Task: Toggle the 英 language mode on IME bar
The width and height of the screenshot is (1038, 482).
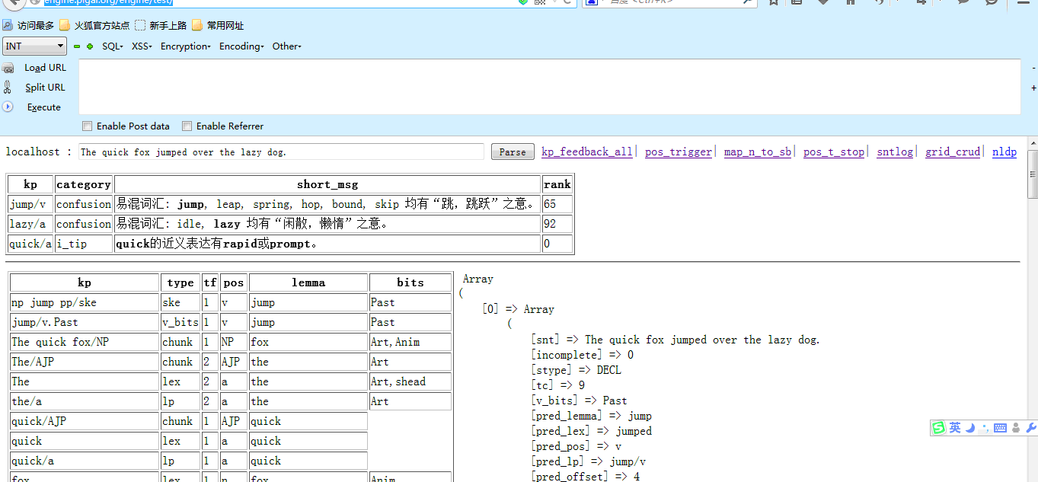Action: (955, 428)
